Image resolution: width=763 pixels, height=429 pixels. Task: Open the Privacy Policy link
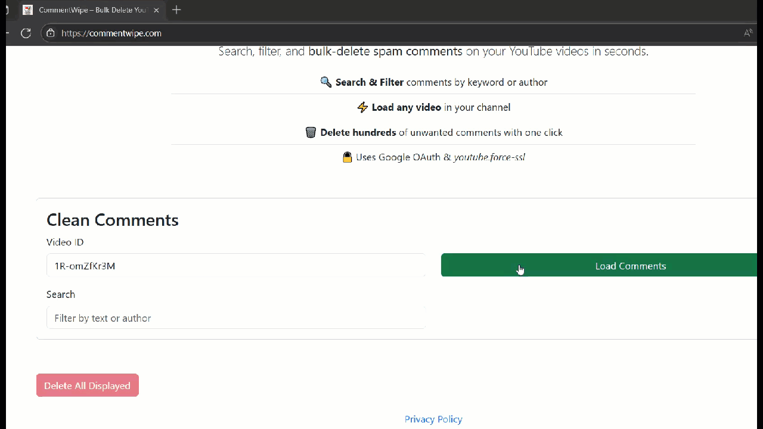click(433, 419)
